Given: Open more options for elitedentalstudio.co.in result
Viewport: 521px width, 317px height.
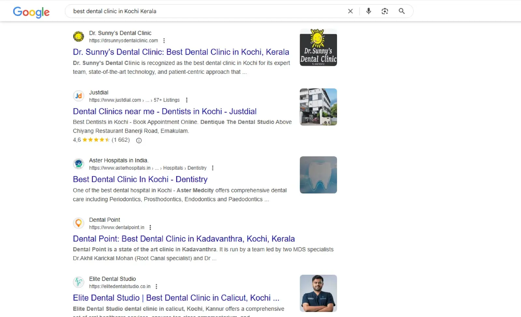Looking at the screenshot, I should tap(156, 286).
